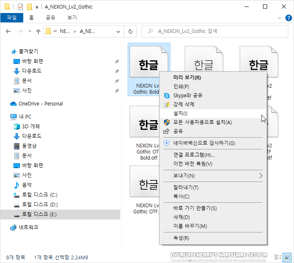This screenshot has width=294, height=263.
Task: Open the 홈 ribbon tab
Action: 31,18
